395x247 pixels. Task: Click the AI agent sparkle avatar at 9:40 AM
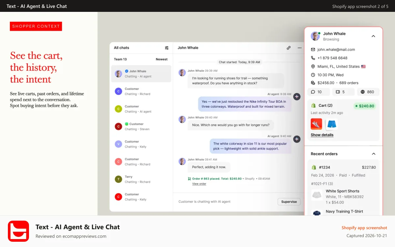point(297,139)
